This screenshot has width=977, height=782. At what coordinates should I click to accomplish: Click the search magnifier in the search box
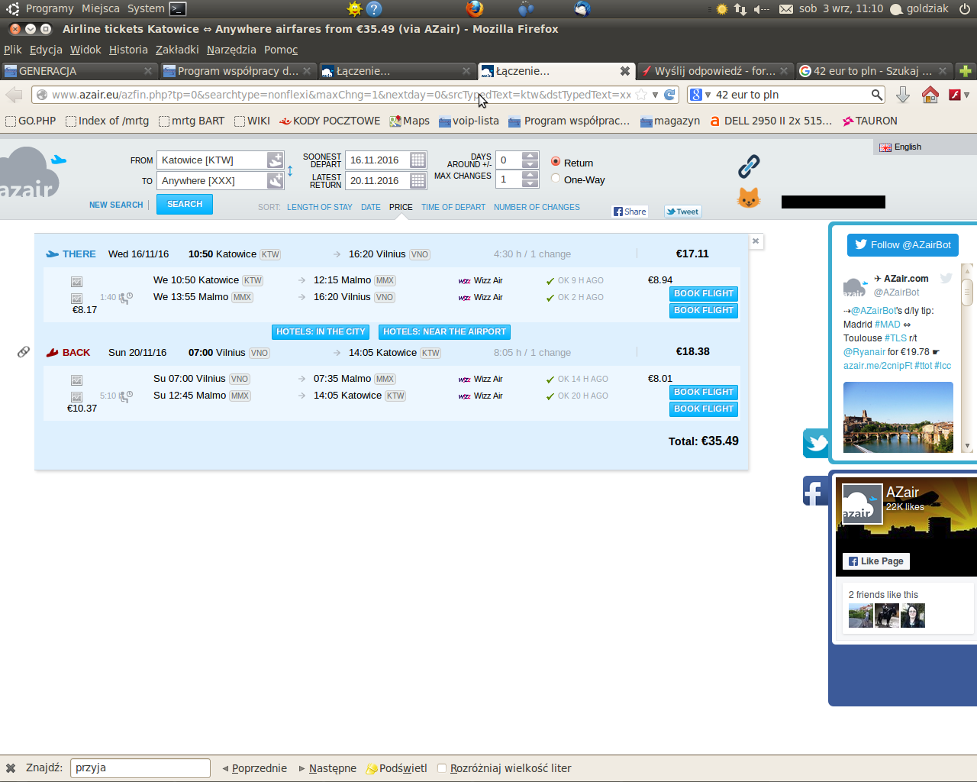pyautogui.click(x=877, y=95)
